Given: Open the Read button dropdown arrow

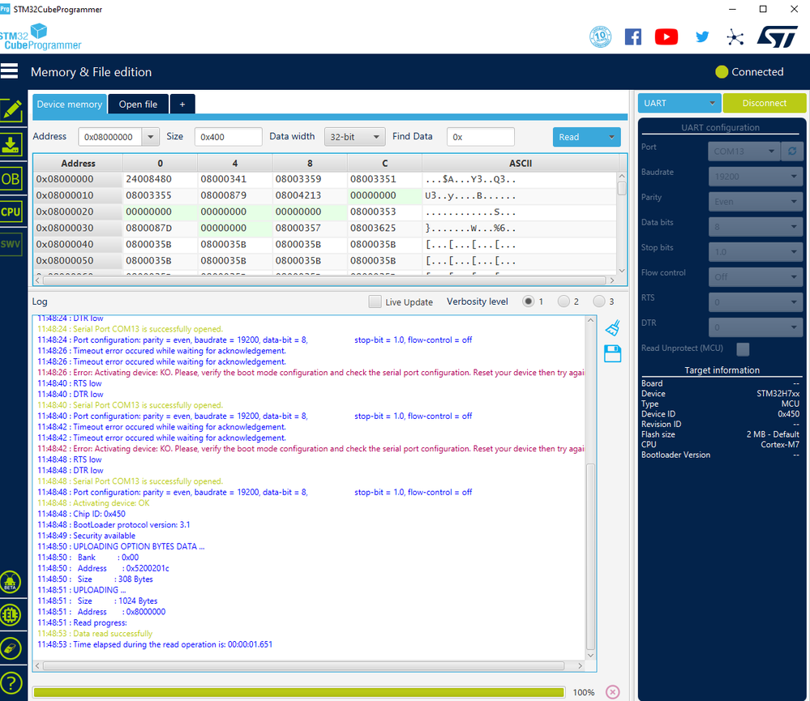Looking at the screenshot, I should click(x=611, y=137).
